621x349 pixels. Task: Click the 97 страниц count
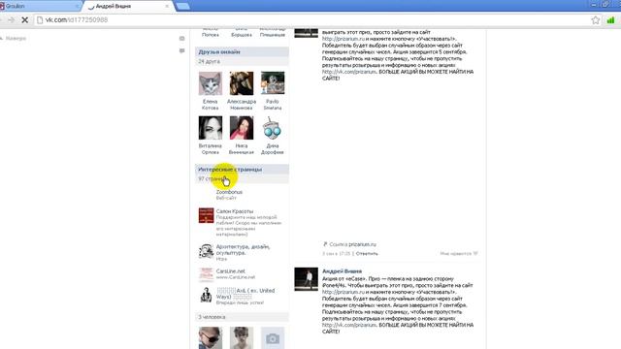tap(212, 178)
